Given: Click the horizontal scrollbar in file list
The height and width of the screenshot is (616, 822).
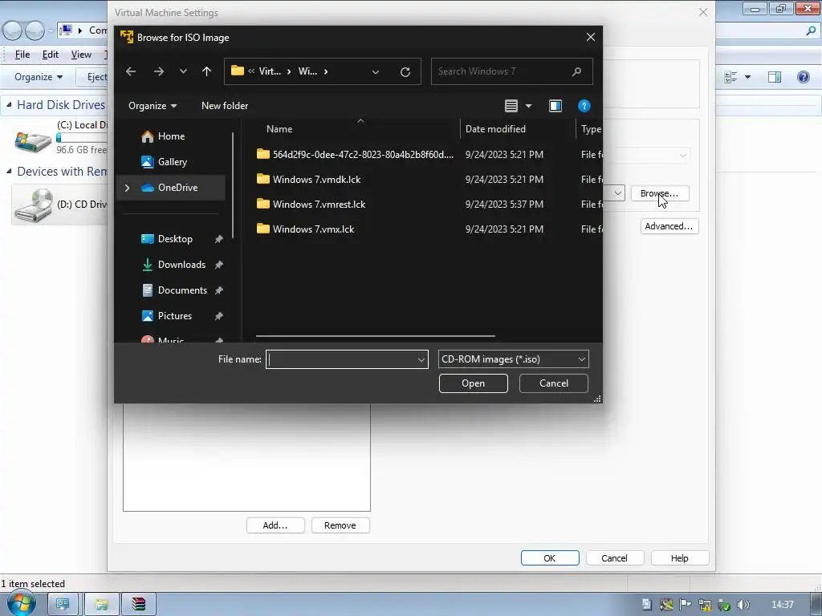Looking at the screenshot, I should pyautogui.click(x=376, y=336).
